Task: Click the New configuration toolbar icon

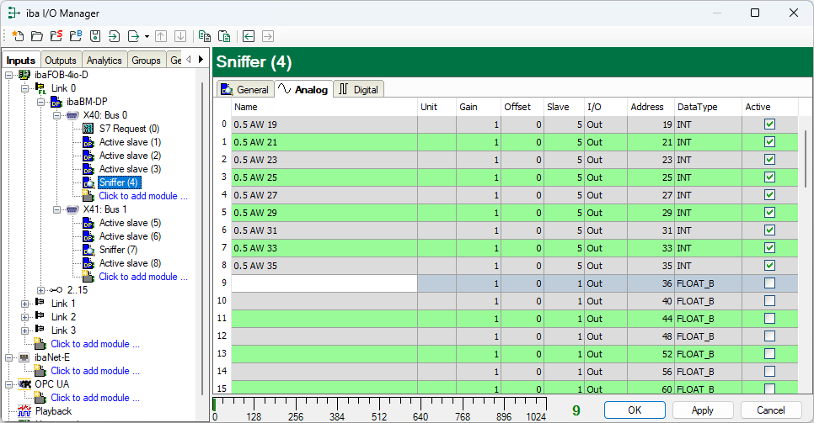Action: [19, 36]
